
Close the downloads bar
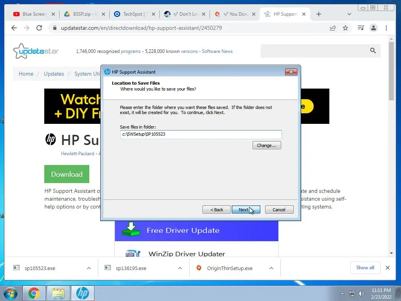point(388,268)
